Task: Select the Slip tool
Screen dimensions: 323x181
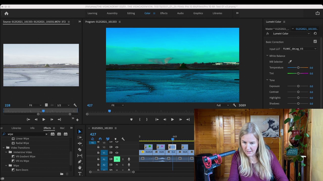Action: 80,156
